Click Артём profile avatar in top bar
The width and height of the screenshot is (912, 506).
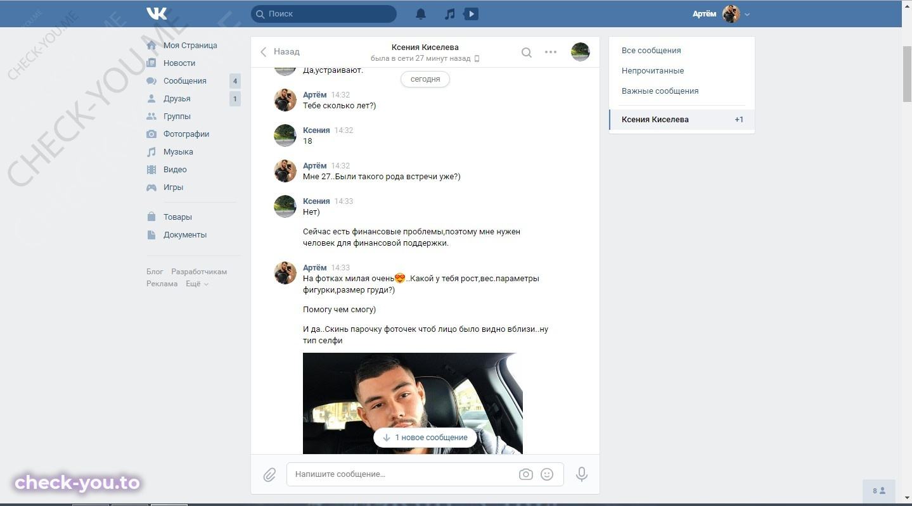[731, 14]
